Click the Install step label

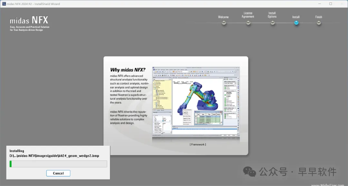coord(296,17)
